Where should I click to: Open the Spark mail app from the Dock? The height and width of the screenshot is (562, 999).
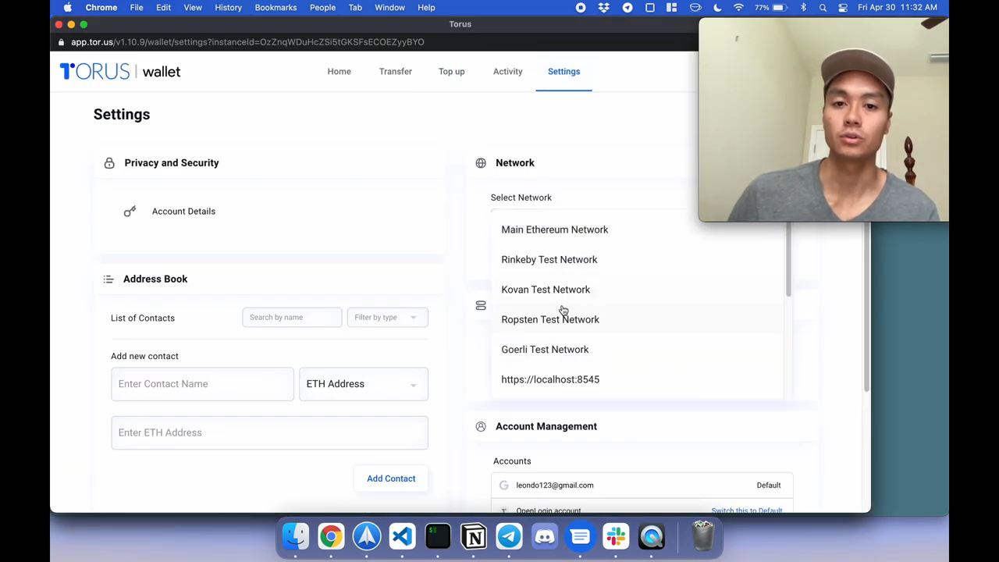[x=367, y=536]
